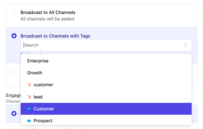Screen dimensions: 203x129
Task: Click the selected radio in Engagement section
Action: (x=14, y=113)
